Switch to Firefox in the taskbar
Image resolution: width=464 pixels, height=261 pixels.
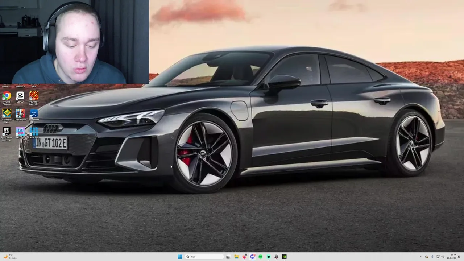(245, 257)
